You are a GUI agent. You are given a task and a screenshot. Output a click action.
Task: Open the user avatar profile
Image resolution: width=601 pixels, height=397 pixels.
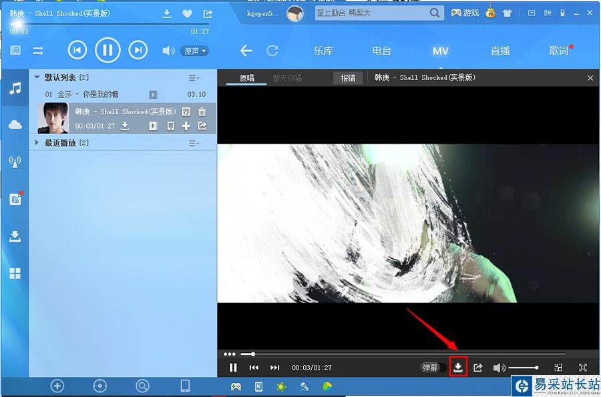294,14
